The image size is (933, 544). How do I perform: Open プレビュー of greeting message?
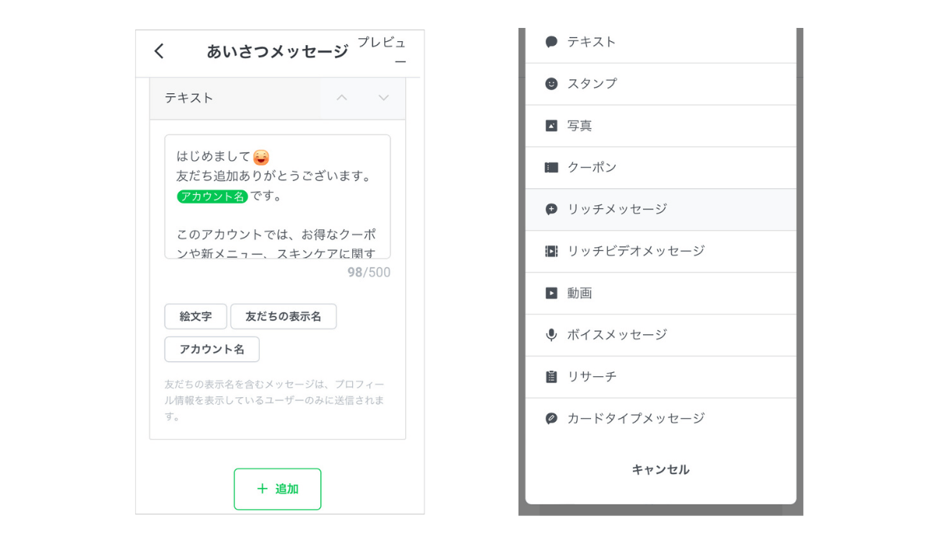382,51
